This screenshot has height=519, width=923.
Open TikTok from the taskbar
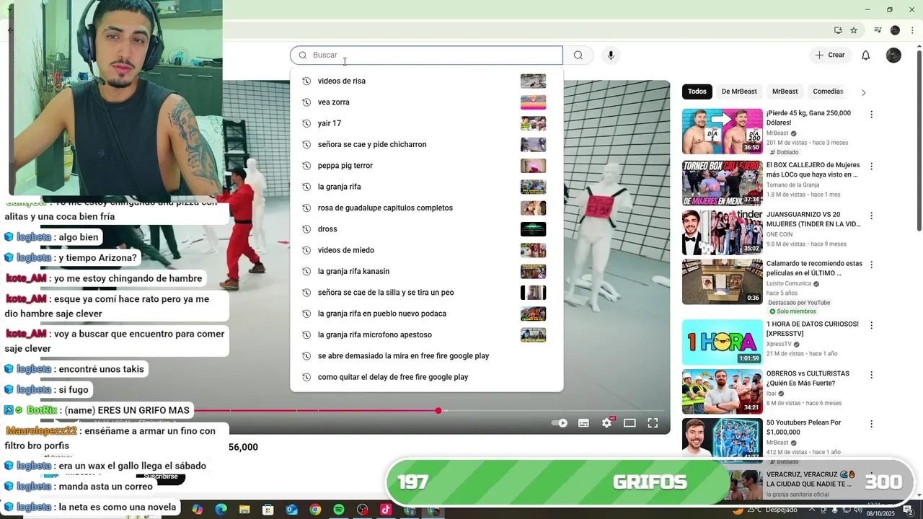pos(386,510)
